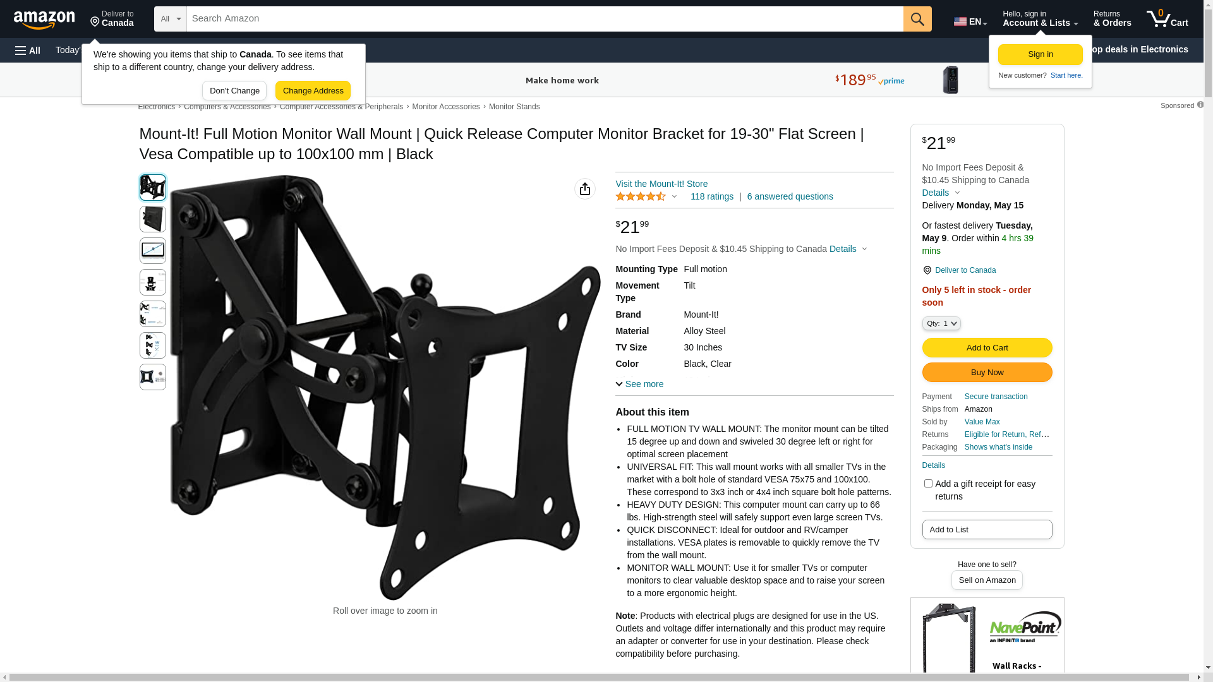Image resolution: width=1213 pixels, height=682 pixels.
Task: Open the All hamburger menu
Action: click(x=28, y=50)
